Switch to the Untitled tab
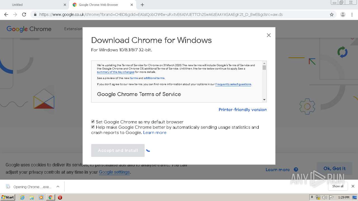The image size is (358, 201). [x=34, y=5]
